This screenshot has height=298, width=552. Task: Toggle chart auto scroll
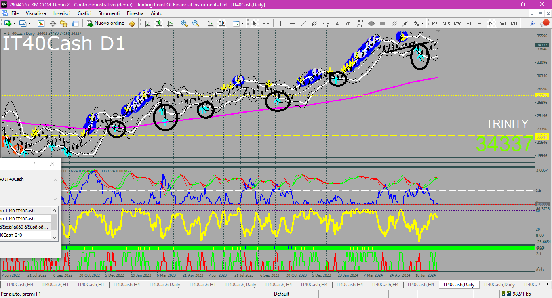(x=210, y=23)
